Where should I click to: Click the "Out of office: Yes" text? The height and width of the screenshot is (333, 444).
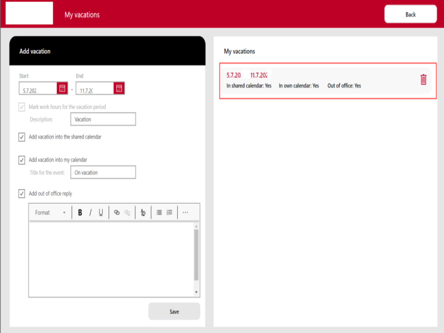click(344, 86)
